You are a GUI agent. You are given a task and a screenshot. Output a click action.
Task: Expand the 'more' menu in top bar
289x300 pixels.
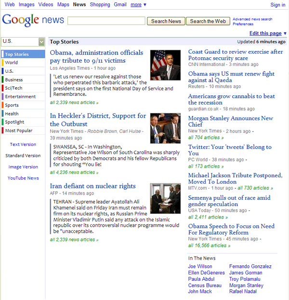138,4
